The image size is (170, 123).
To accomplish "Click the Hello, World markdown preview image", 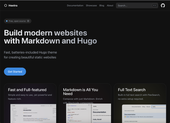I will point(89,113).
